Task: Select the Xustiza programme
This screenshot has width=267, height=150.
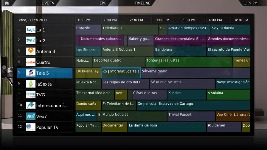Action: click(187, 94)
